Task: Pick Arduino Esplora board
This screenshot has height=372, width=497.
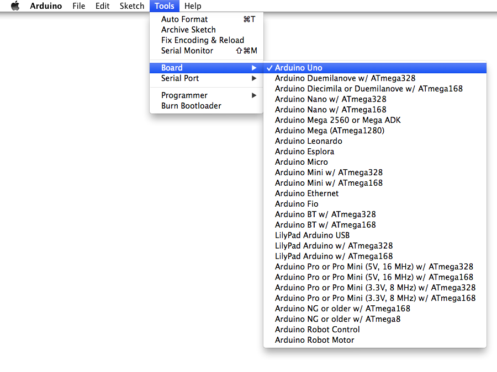Action: click(x=304, y=152)
